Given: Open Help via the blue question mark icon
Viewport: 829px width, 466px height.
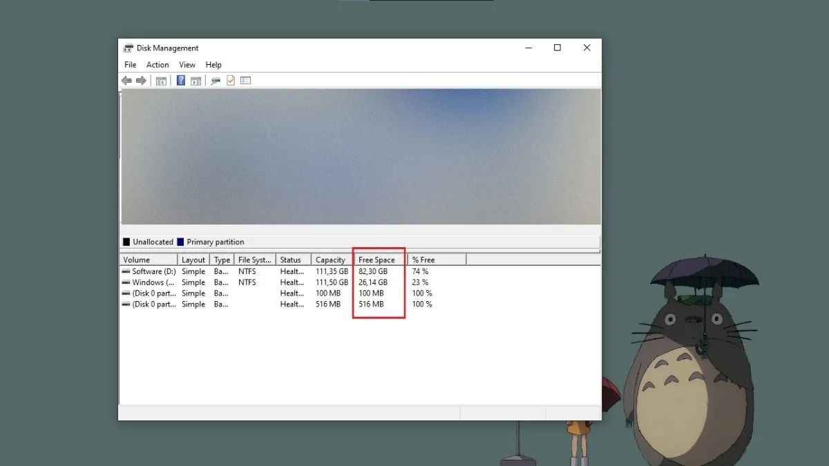Looking at the screenshot, I should click(181, 81).
